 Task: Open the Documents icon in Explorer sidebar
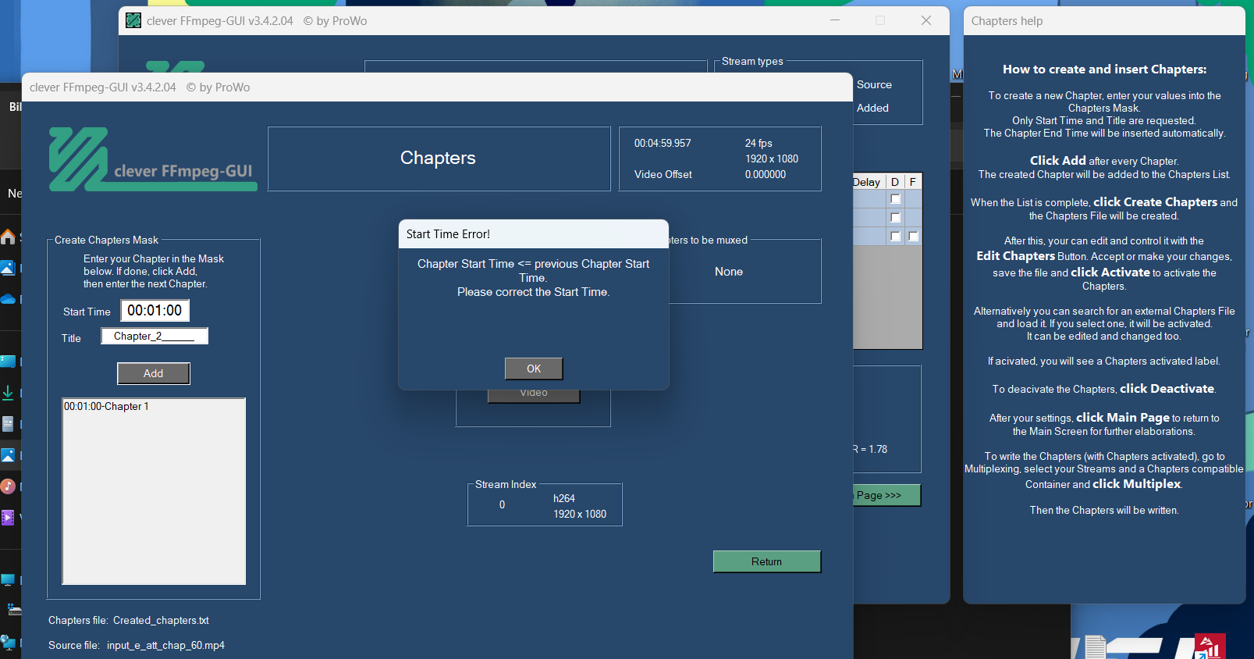(x=8, y=424)
